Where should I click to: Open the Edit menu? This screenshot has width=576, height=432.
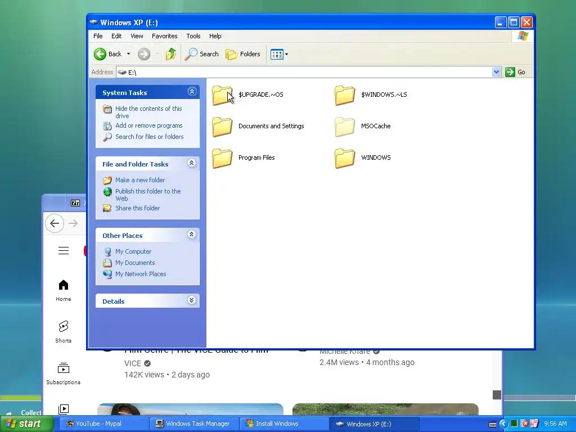tap(116, 36)
